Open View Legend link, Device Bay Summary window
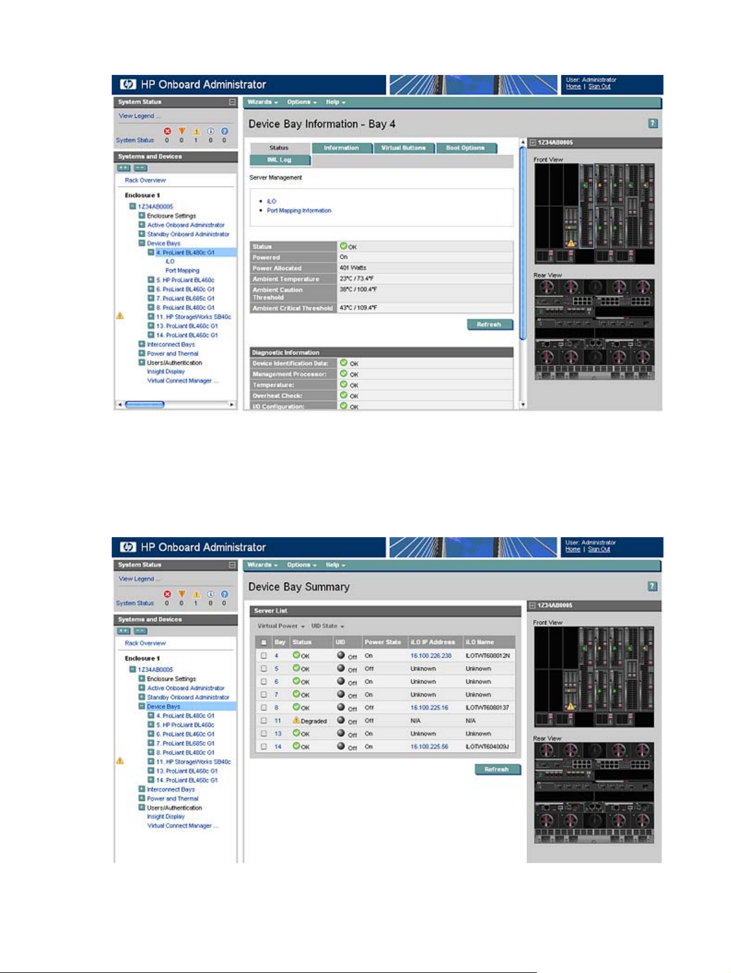The image size is (731, 973). click(139, 579)
